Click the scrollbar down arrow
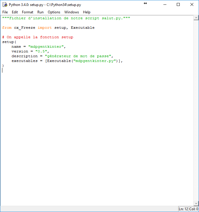This screenshot has height=212, width=199. [196, 203]
